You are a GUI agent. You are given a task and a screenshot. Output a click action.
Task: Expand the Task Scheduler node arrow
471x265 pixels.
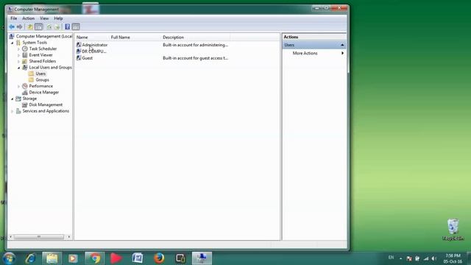point(18,49)
